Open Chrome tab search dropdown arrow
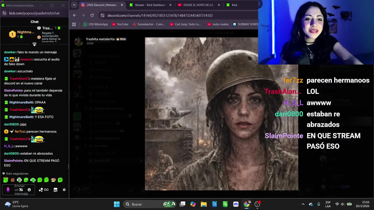This screenshot has height=210, width=374. pos(74,5)
